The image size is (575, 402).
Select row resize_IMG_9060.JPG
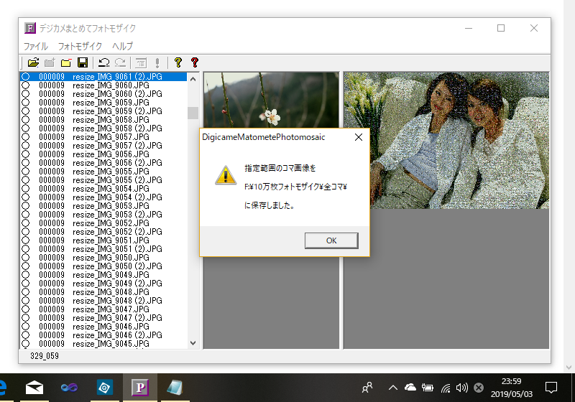(103, 85)
